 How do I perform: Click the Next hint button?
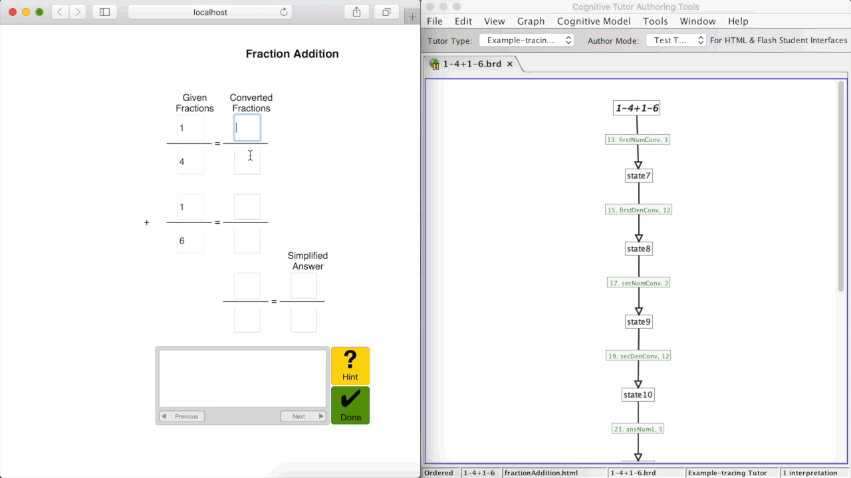tap(303, 416)
